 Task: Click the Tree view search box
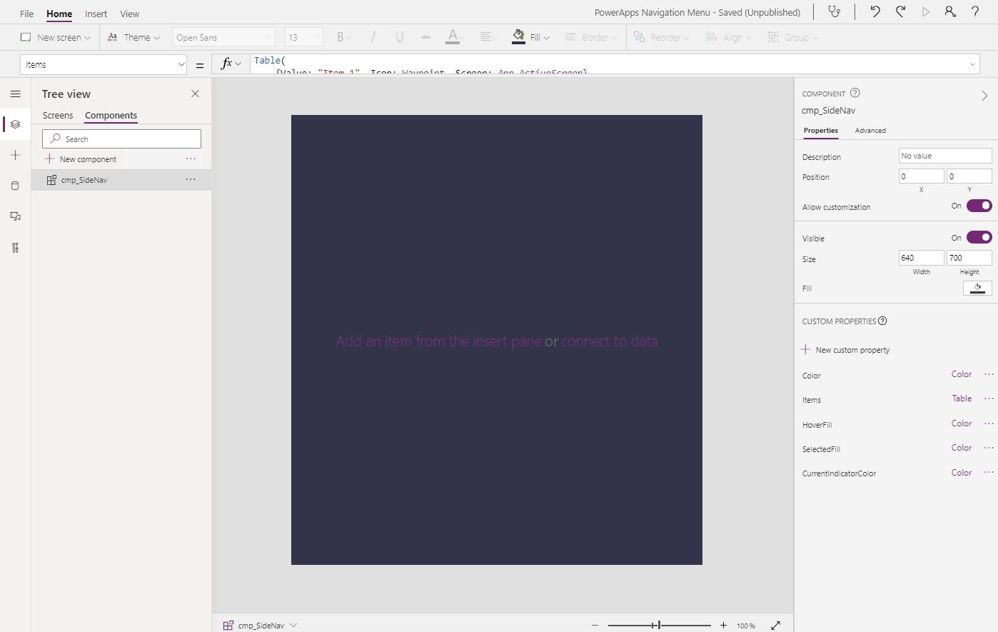point(121,138)
